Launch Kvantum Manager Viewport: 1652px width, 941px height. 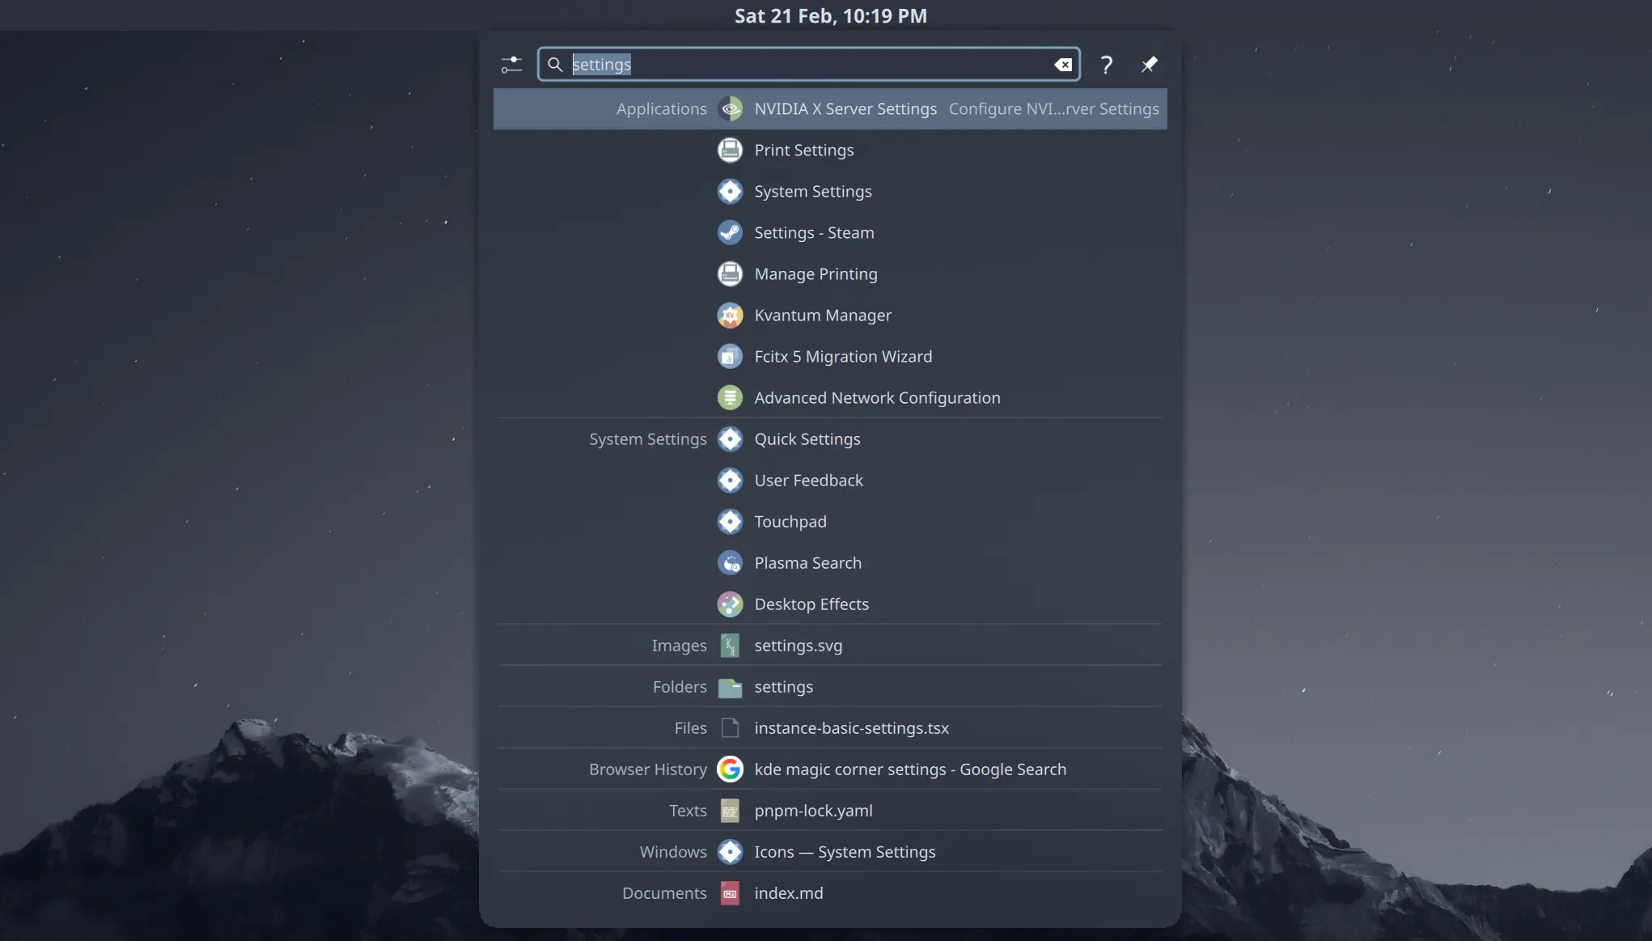tap(822, 316)
